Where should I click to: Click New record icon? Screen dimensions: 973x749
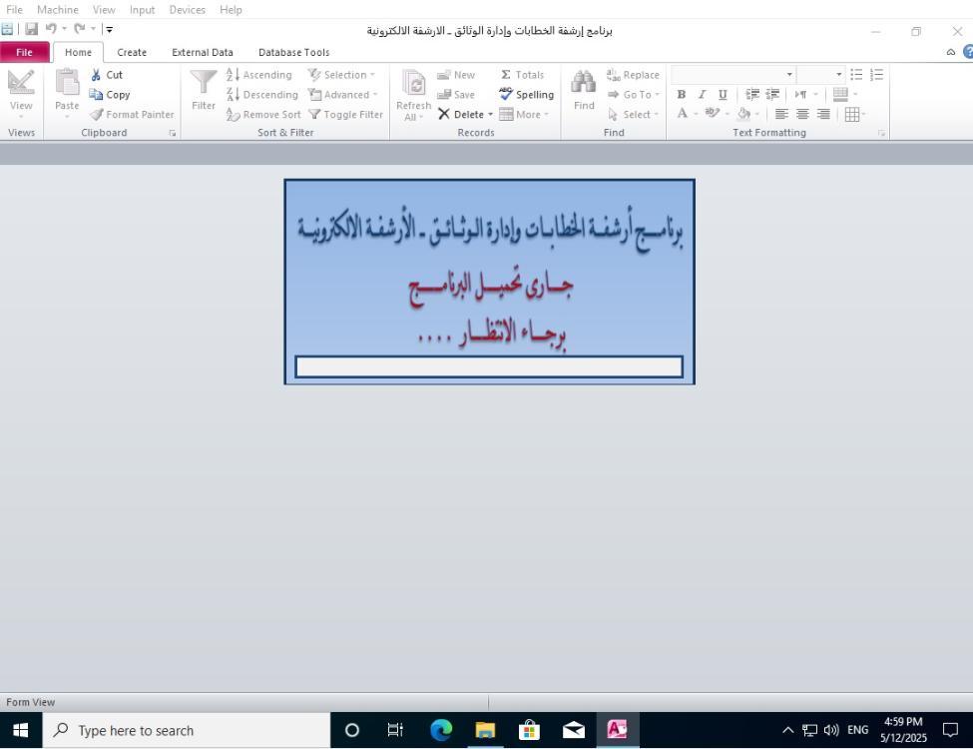pos(444,75)
